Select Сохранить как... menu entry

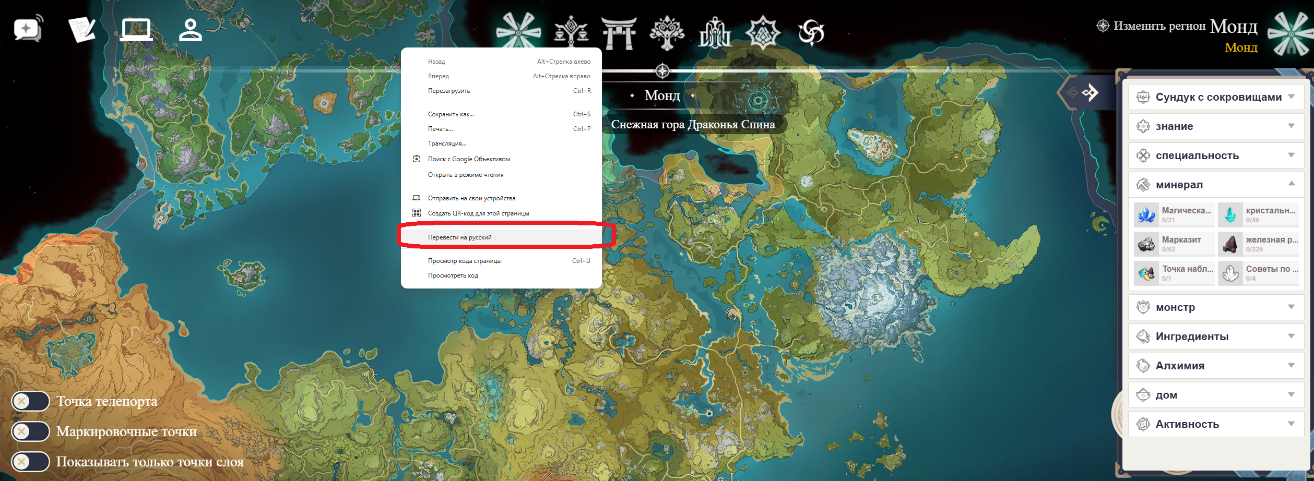501,114
